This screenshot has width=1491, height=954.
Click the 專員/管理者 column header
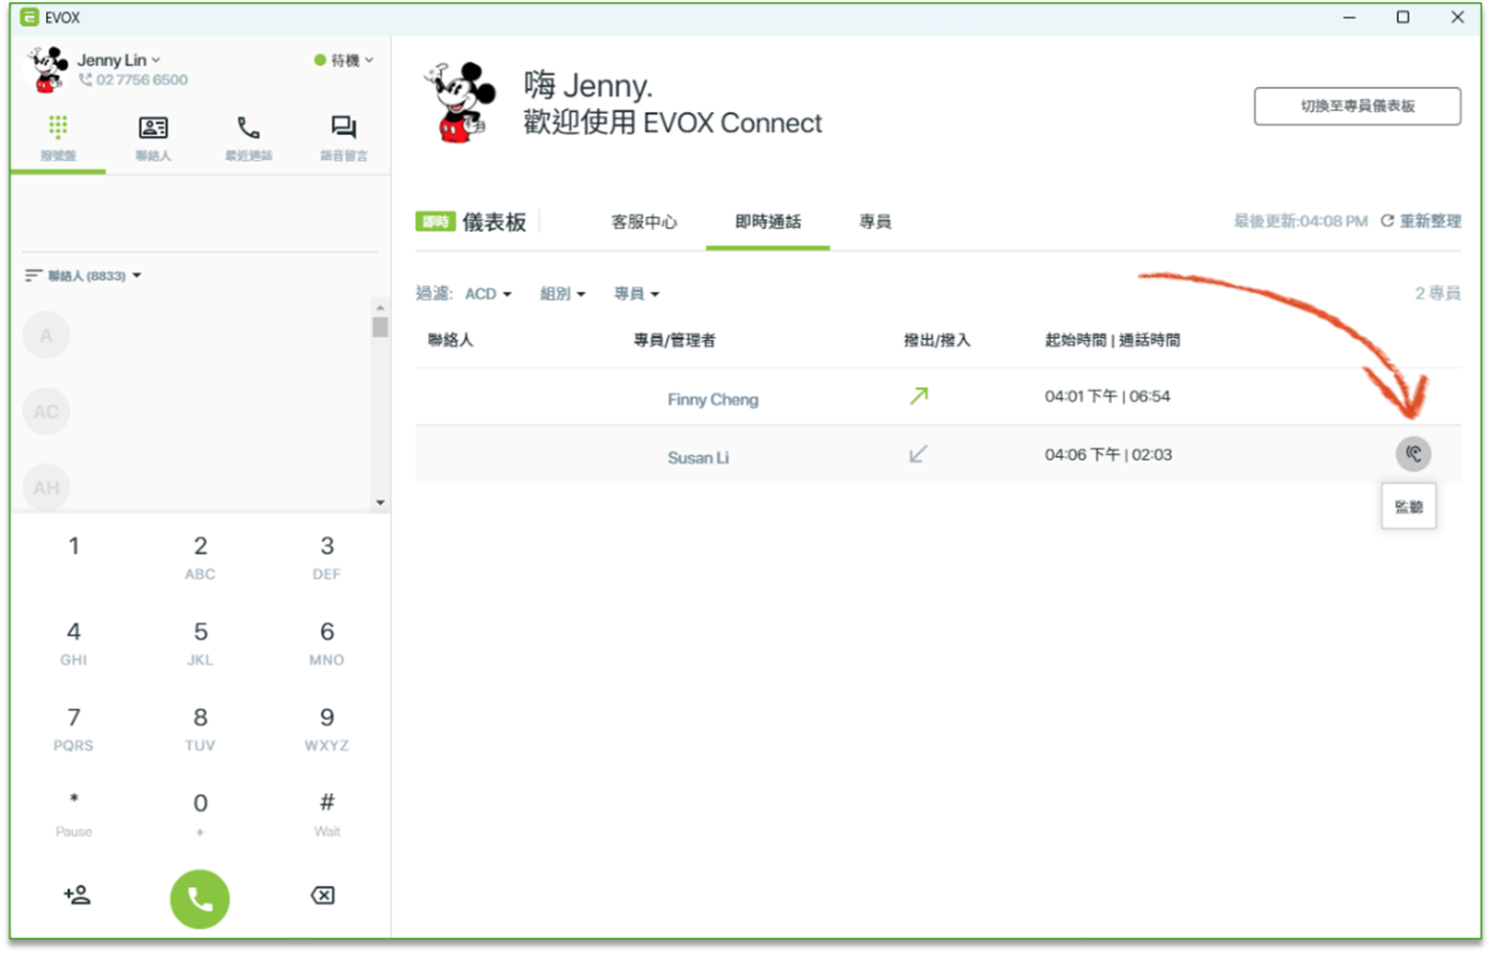click(x=674, y=340)
